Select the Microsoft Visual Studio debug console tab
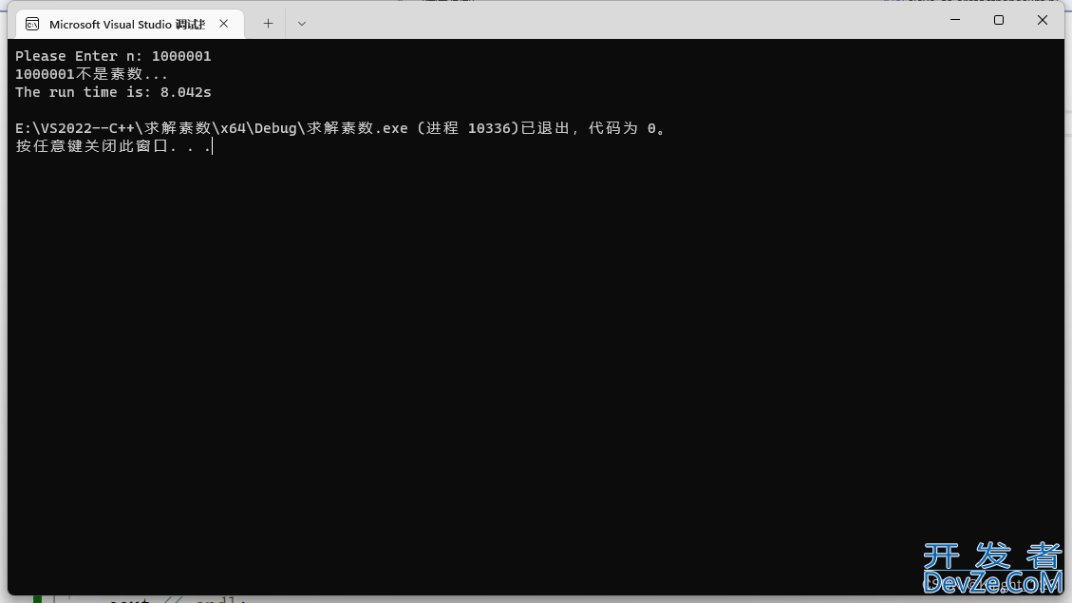 coord(130,24)
